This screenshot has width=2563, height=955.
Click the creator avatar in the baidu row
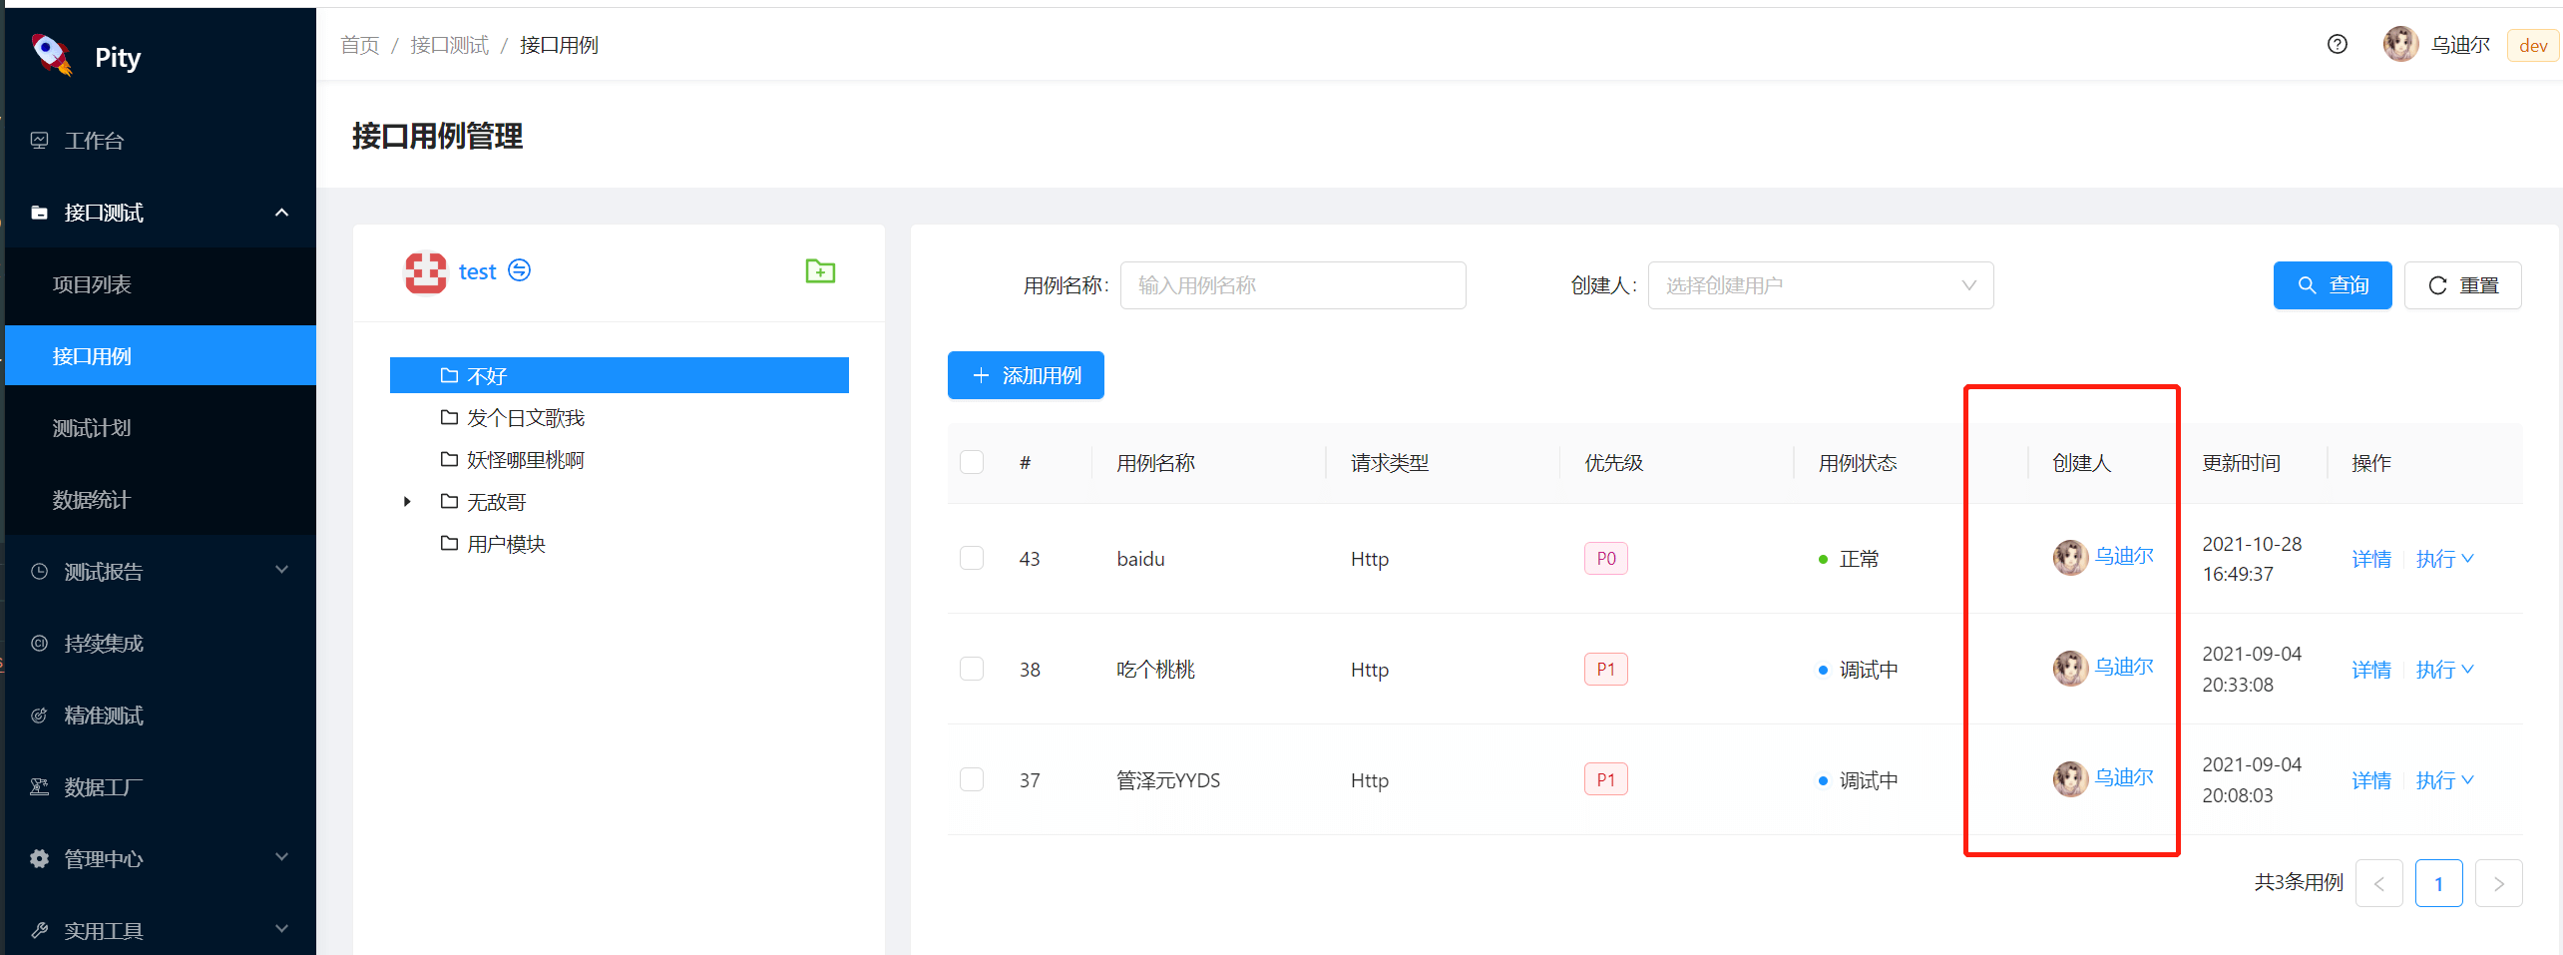tap(2070, 558)
